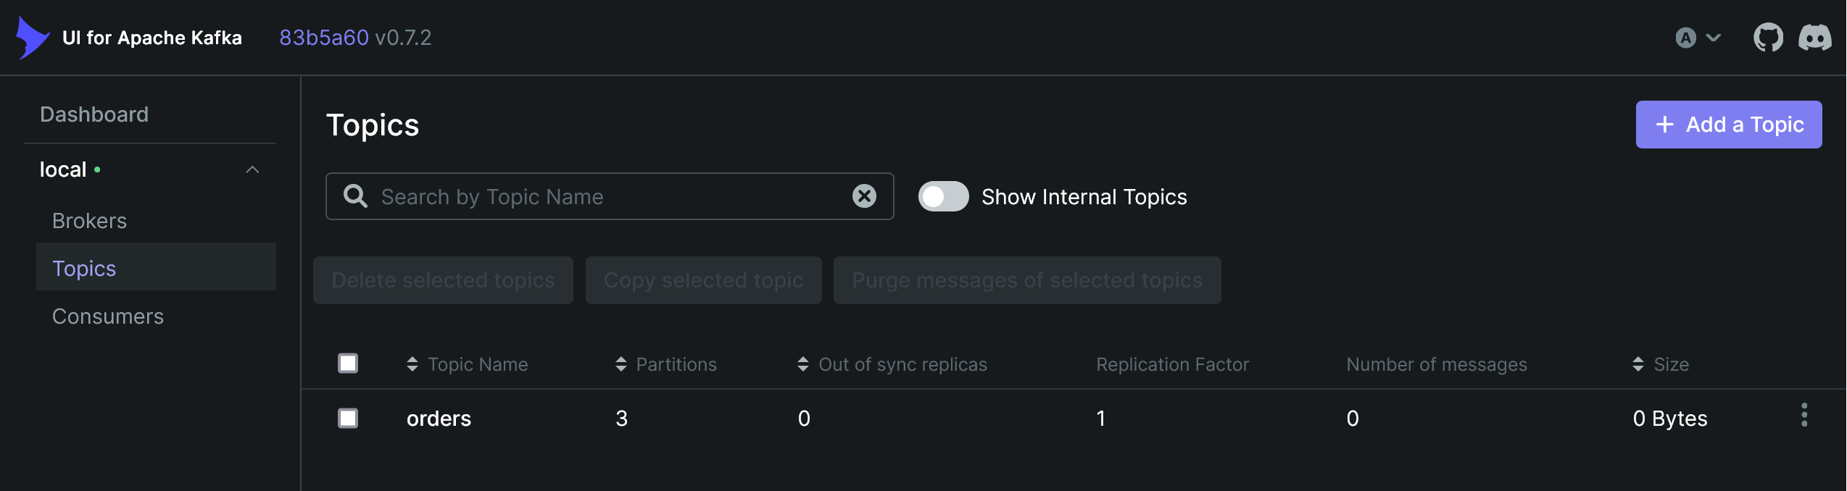Open the kebab menu for the orders topic
The width and height of the screenshot is (1847, 491).
[1804, 416]
